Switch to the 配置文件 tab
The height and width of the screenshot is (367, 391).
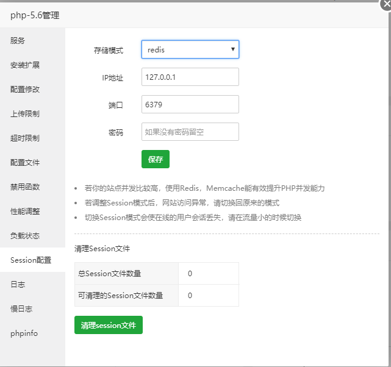pyautogui.click(x=32, y=162)
